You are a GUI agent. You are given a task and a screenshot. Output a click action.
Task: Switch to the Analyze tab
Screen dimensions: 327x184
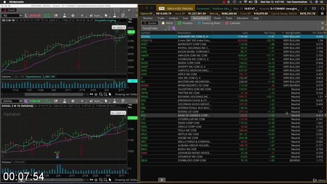pos(173,18)
